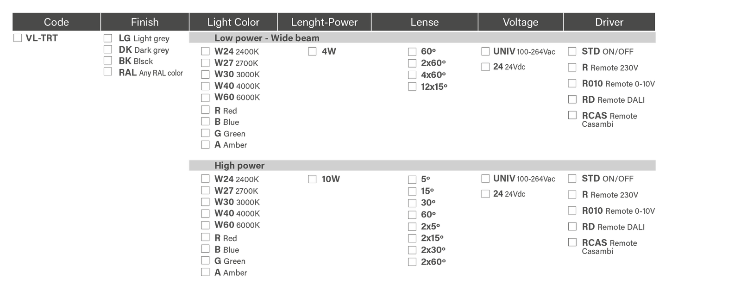
Task: Click the High power section header bar
Action: [x=421, y=165]
